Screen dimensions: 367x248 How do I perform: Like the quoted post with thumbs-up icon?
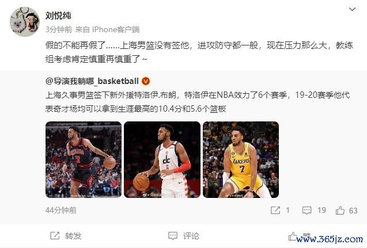pyautogui.click(x=340, y=210)
